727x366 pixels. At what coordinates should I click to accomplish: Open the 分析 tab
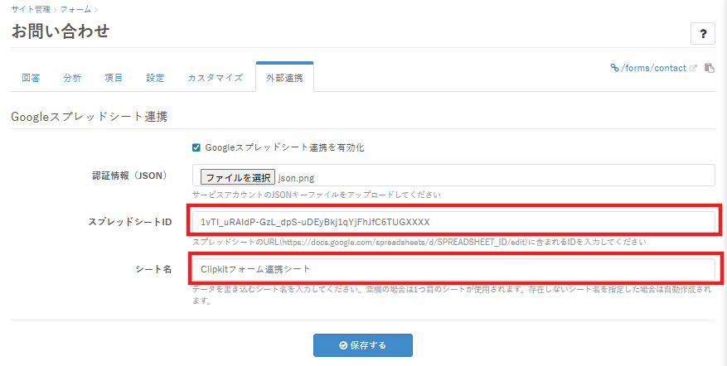coord(72,78)
